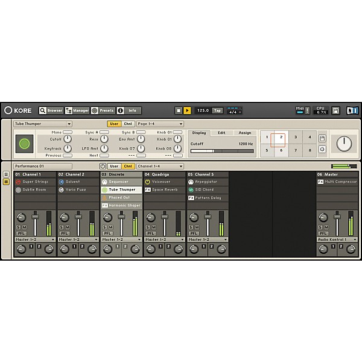
Task: Click the mixer view icon on left sidebar
Action: pyautogui.click(x=6, y=182)
